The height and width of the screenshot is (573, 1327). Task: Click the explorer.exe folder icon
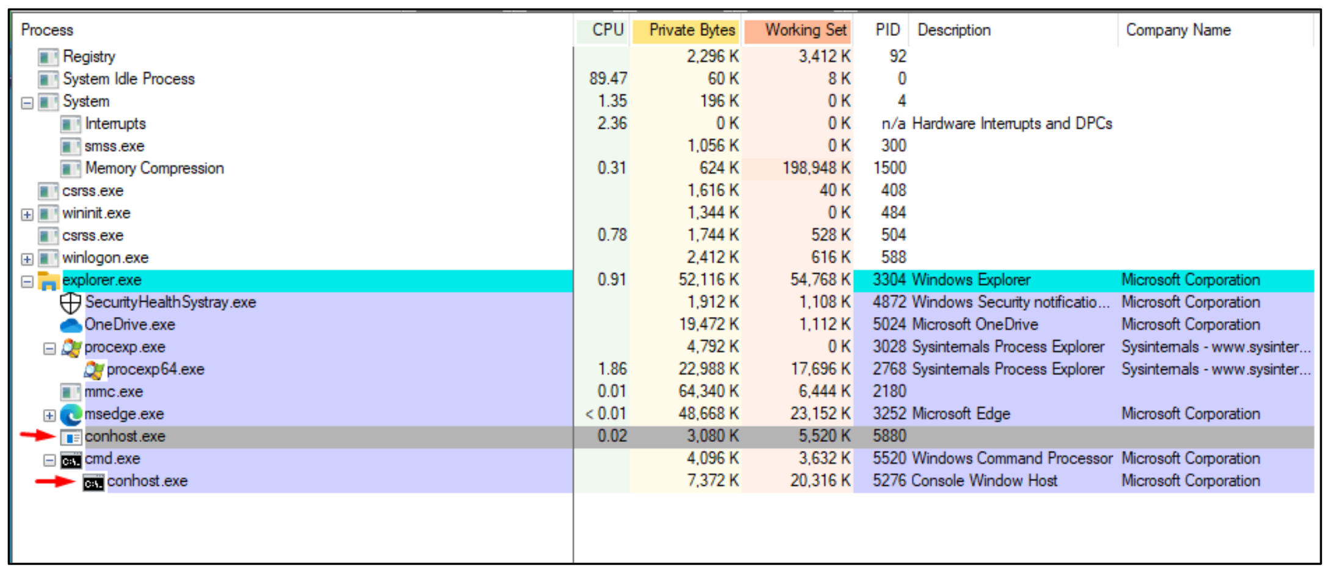click(x=48, y=281)
